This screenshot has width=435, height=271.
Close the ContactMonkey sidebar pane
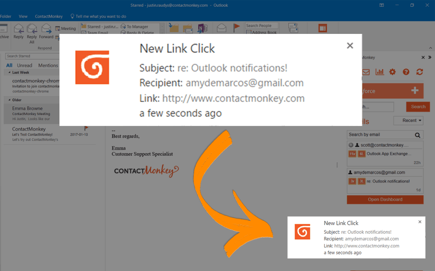[x=423, y=57]
